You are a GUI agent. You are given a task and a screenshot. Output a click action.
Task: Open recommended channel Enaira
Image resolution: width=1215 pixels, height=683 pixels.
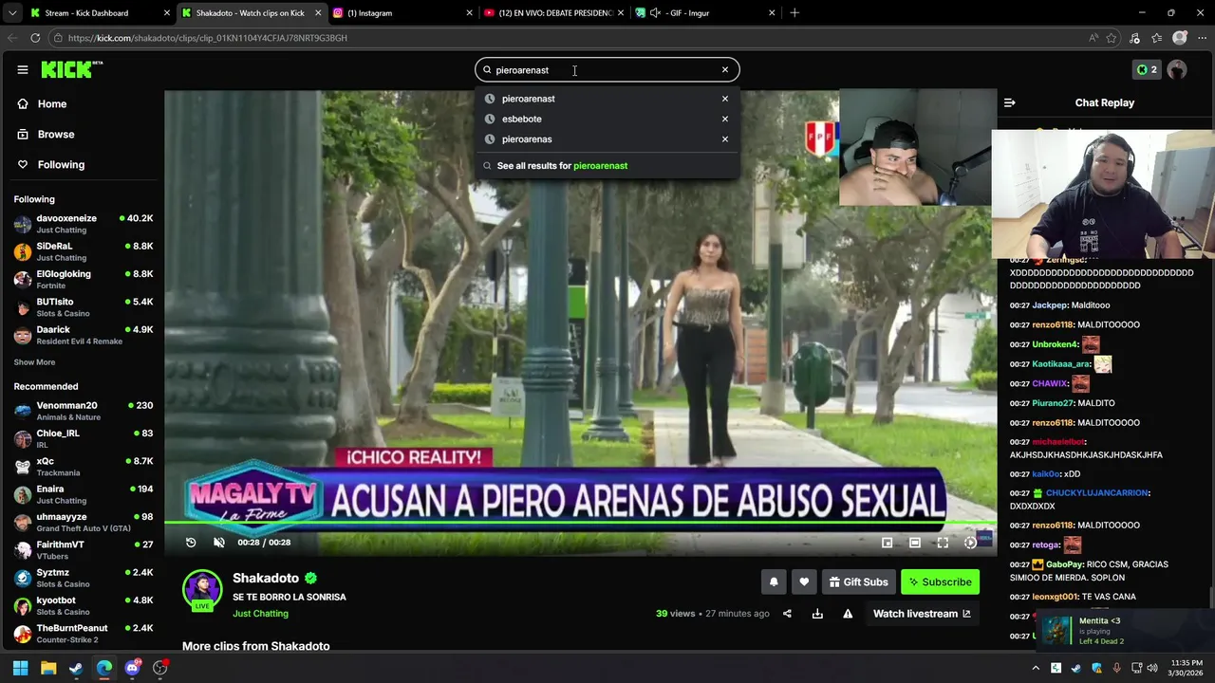tap(83, 494)
